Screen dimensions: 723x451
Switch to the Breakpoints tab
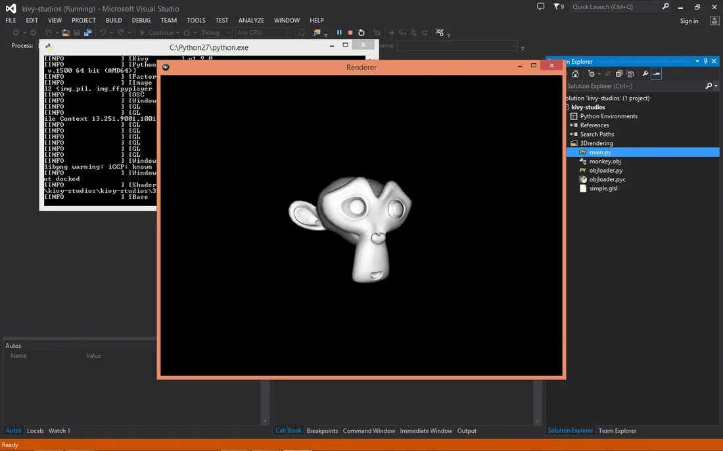pos(322,431)
